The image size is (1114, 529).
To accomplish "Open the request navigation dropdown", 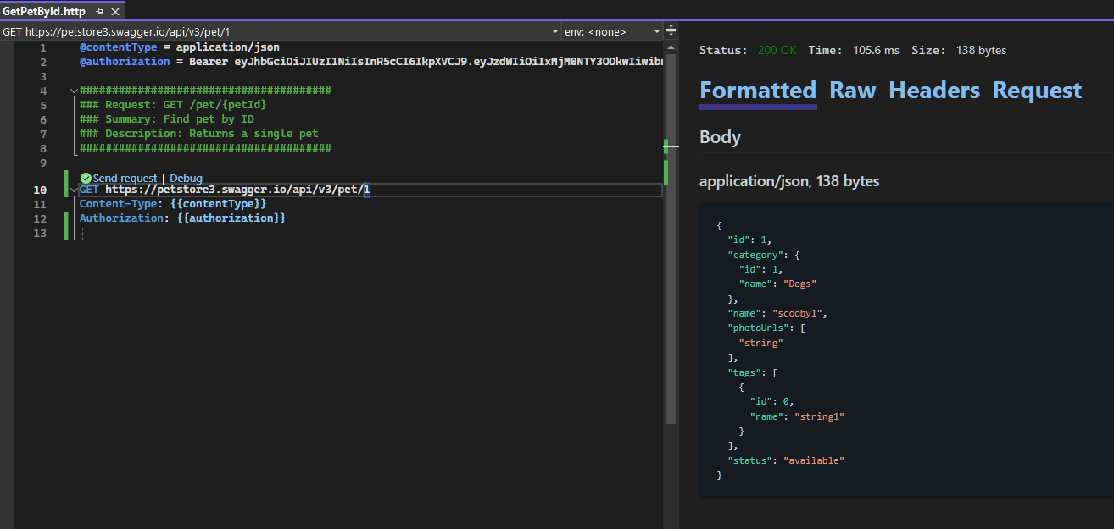I will (281, 31).
